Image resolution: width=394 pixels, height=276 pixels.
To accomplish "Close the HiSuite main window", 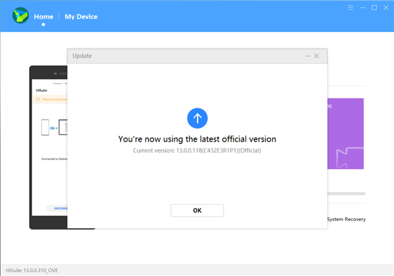I will tap(386, 8).
